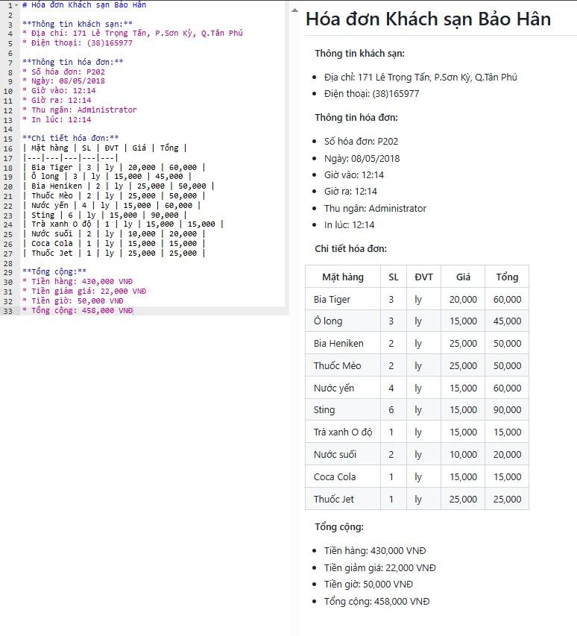Click preview bullet 'Thu ngân: Administrator'
Viewport: 577px width, 636px height.
click(x=375, y=209)
